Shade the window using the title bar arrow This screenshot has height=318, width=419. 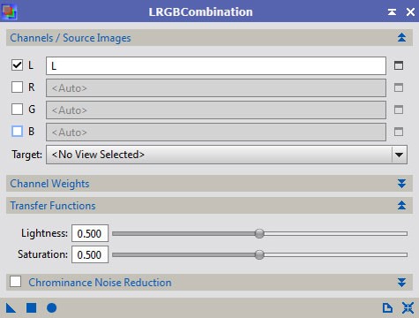tap(392, 11)
